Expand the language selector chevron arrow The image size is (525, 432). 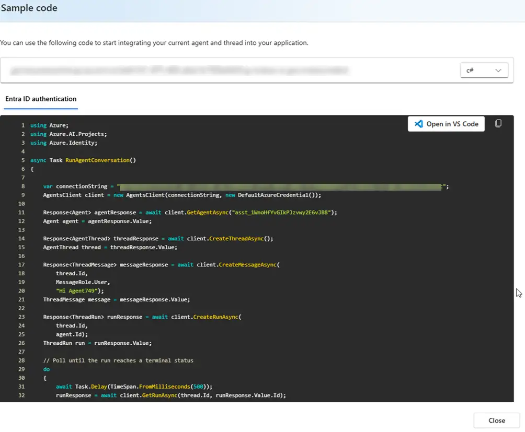(x=498, y=70)
